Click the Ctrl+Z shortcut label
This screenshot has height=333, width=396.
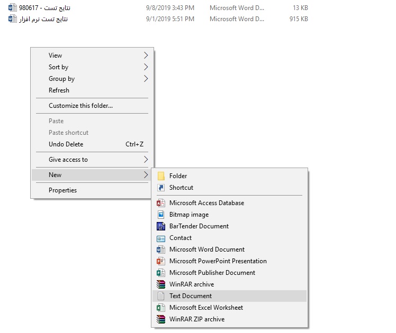pyautogui.click(x=134, y=144)
